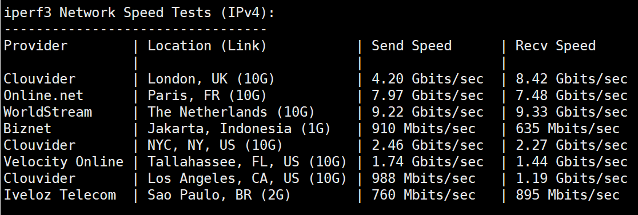
Task: Select the Location (Link) column header
Action: pyautogui.click(x=207, y=46)
